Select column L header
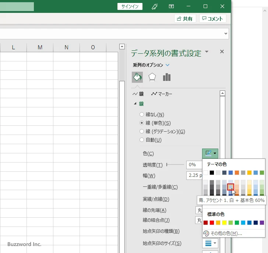 pyautogui.click(x=13, y=47)
